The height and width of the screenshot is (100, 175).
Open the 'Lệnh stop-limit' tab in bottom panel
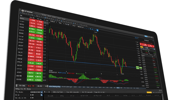(58, 92)
